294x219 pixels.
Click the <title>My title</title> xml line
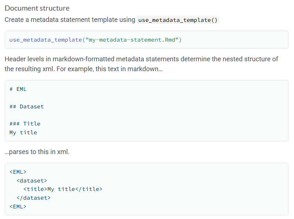[x=63, y=189]
